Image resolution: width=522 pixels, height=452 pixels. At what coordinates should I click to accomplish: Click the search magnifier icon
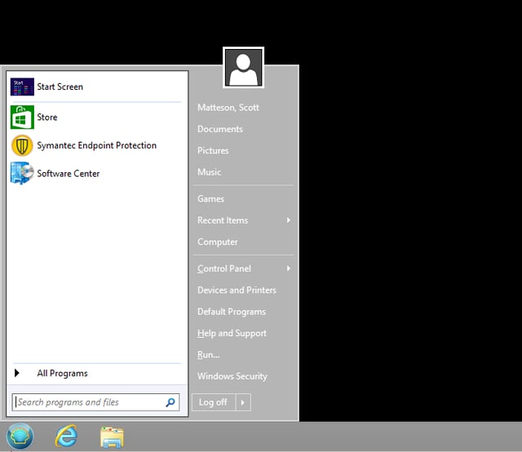(170, 402)
